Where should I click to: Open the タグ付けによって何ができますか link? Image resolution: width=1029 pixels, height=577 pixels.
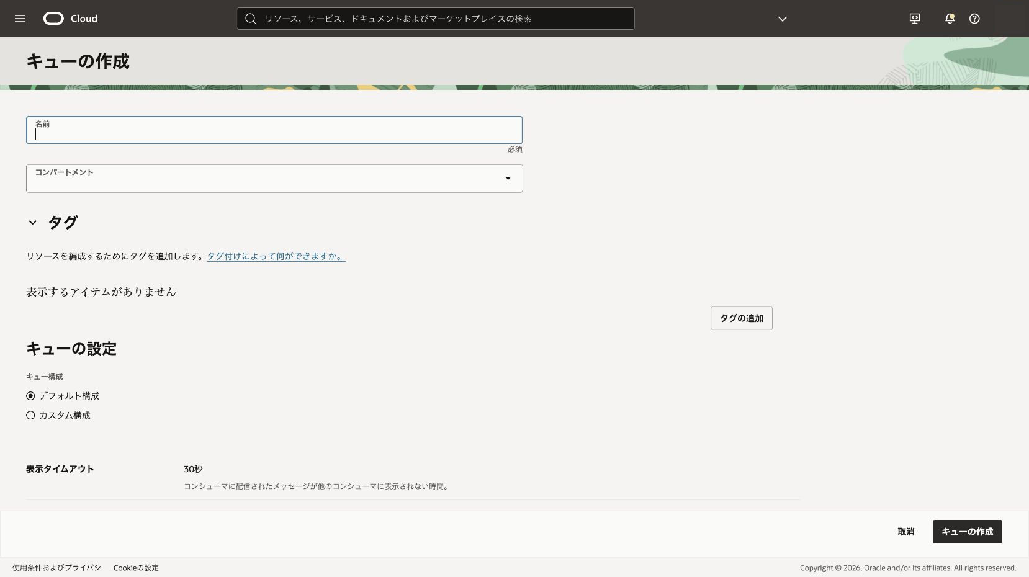coord(276,256)
